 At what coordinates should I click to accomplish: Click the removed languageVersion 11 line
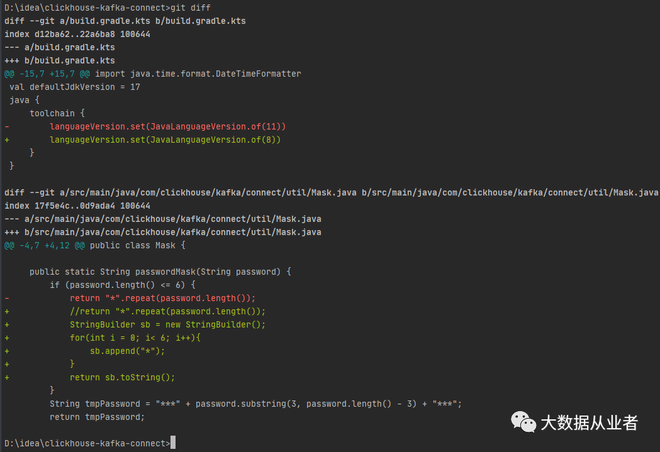coord(167,126)
